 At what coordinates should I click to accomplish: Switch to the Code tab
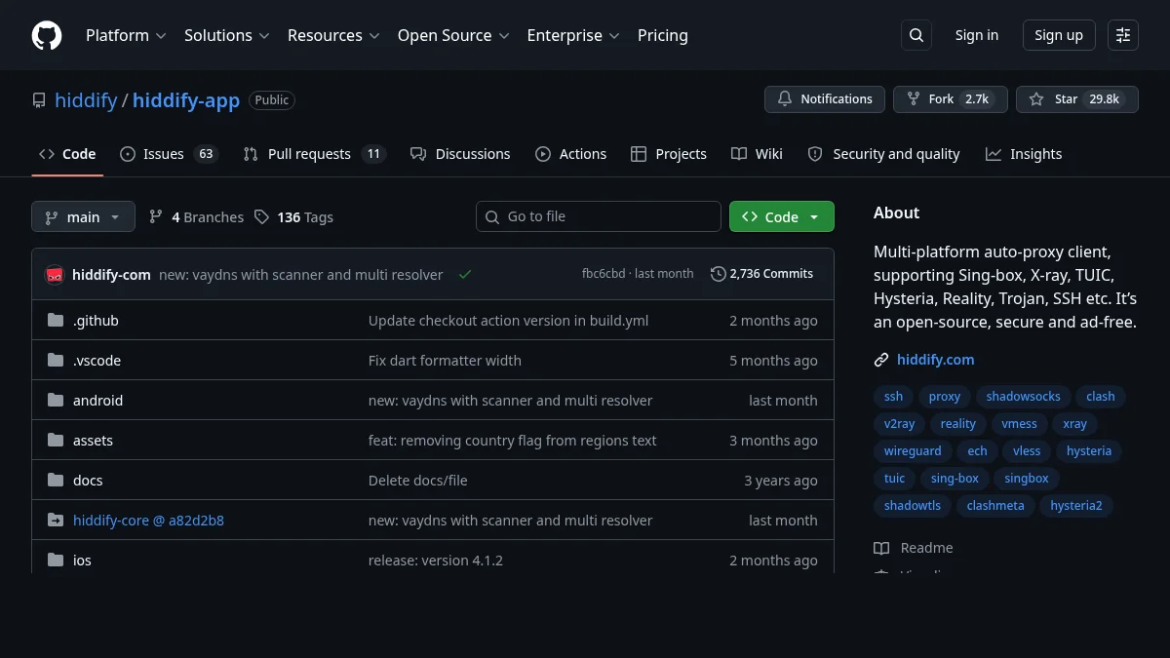tap(67, 154)
